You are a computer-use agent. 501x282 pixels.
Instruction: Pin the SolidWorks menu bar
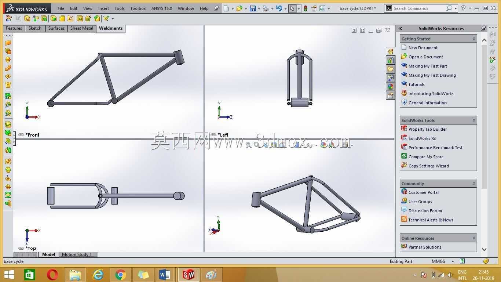coord(216,8)
